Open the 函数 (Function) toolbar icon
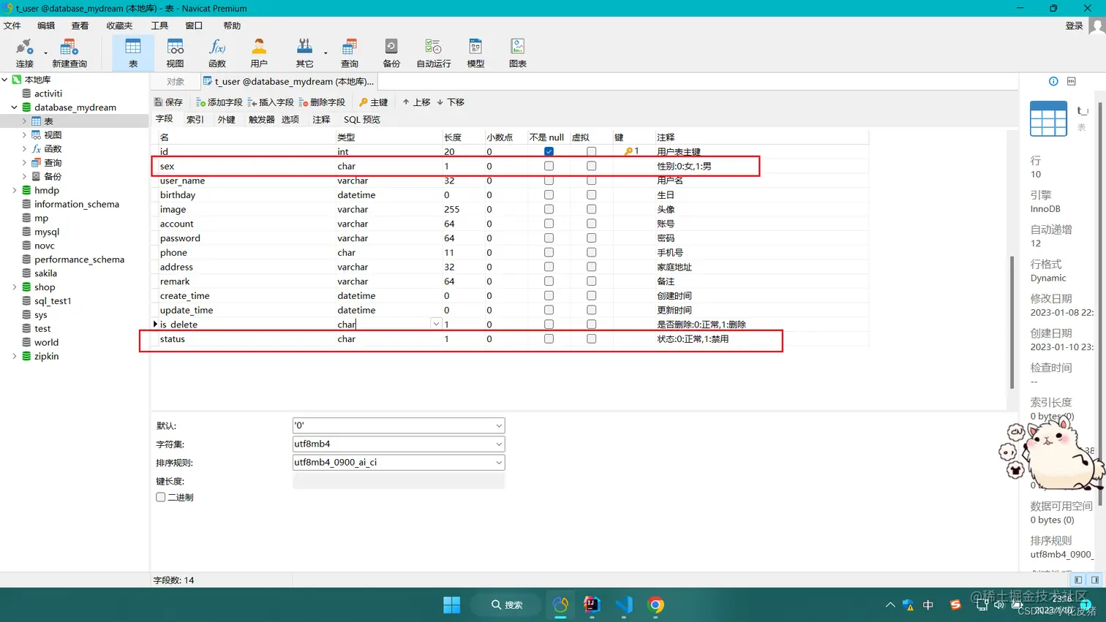This screenshot has height=622, width=1106. pyautogui.click(x=217, y=53)
